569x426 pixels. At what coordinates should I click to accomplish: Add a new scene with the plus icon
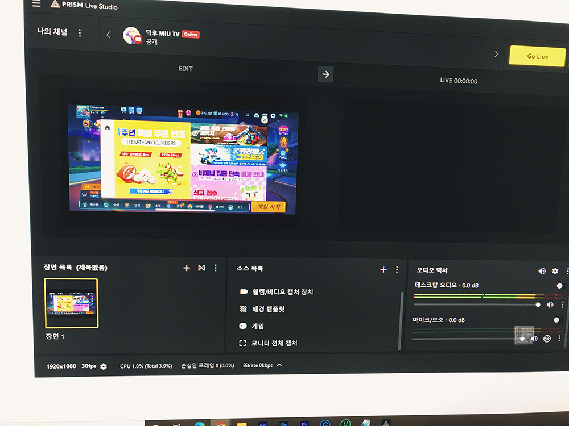(x=187, y=268)
